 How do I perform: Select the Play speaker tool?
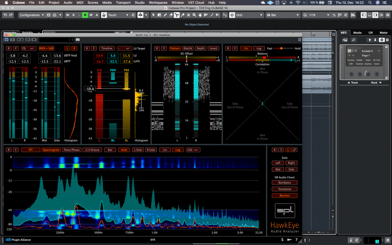click(x=217, y=15)
